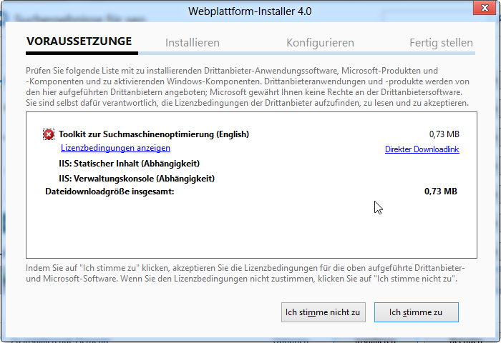Select IIS: Verwaltungskonsole (Abhängigkeit) row
501x343 pixels.
137,179
